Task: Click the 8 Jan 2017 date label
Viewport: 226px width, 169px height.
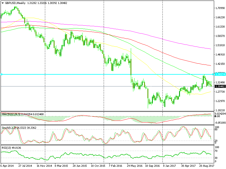Action: coord(169,166)
